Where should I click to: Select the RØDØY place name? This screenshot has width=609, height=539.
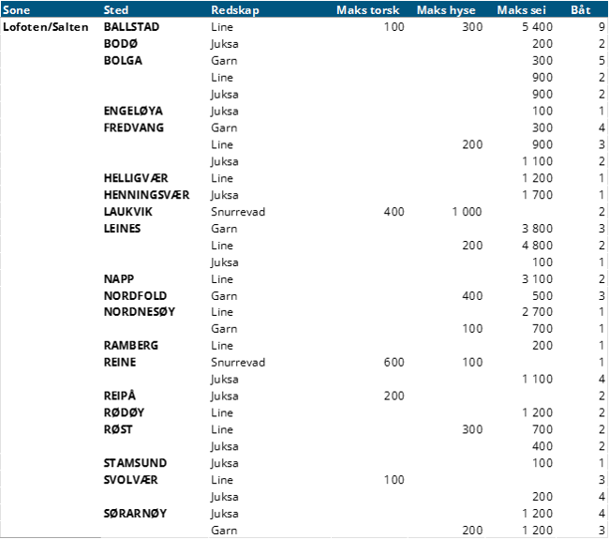pyautogui.click(x=124, y=412)
